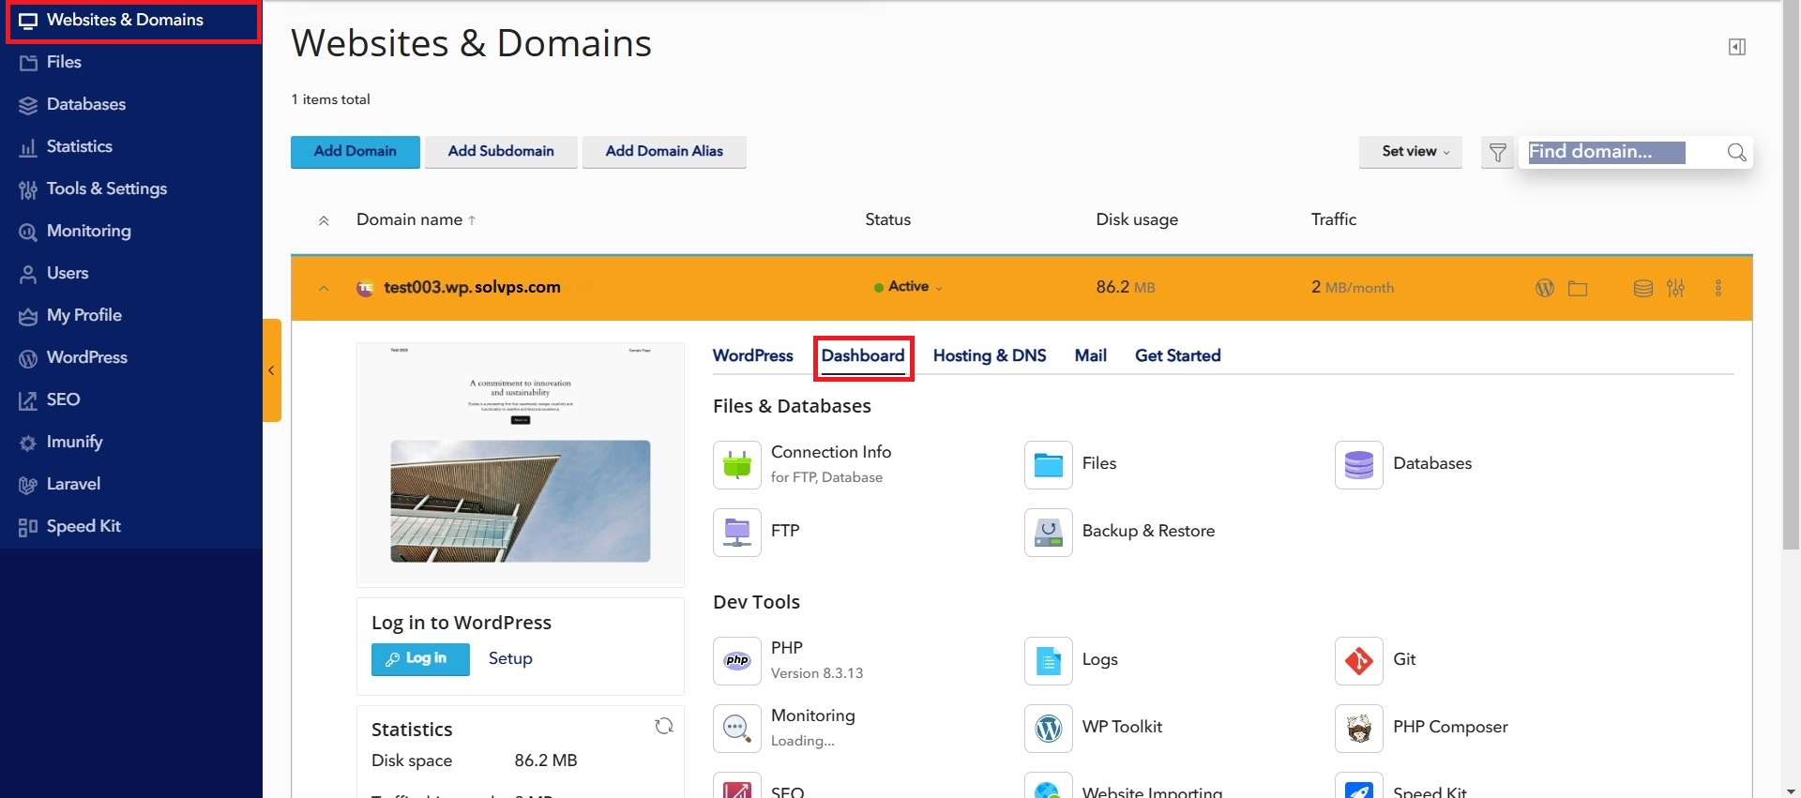Viewport: 1801px width, 798px height.
Task: Switch to the Get Started tab
Action: coord(1178,355)
